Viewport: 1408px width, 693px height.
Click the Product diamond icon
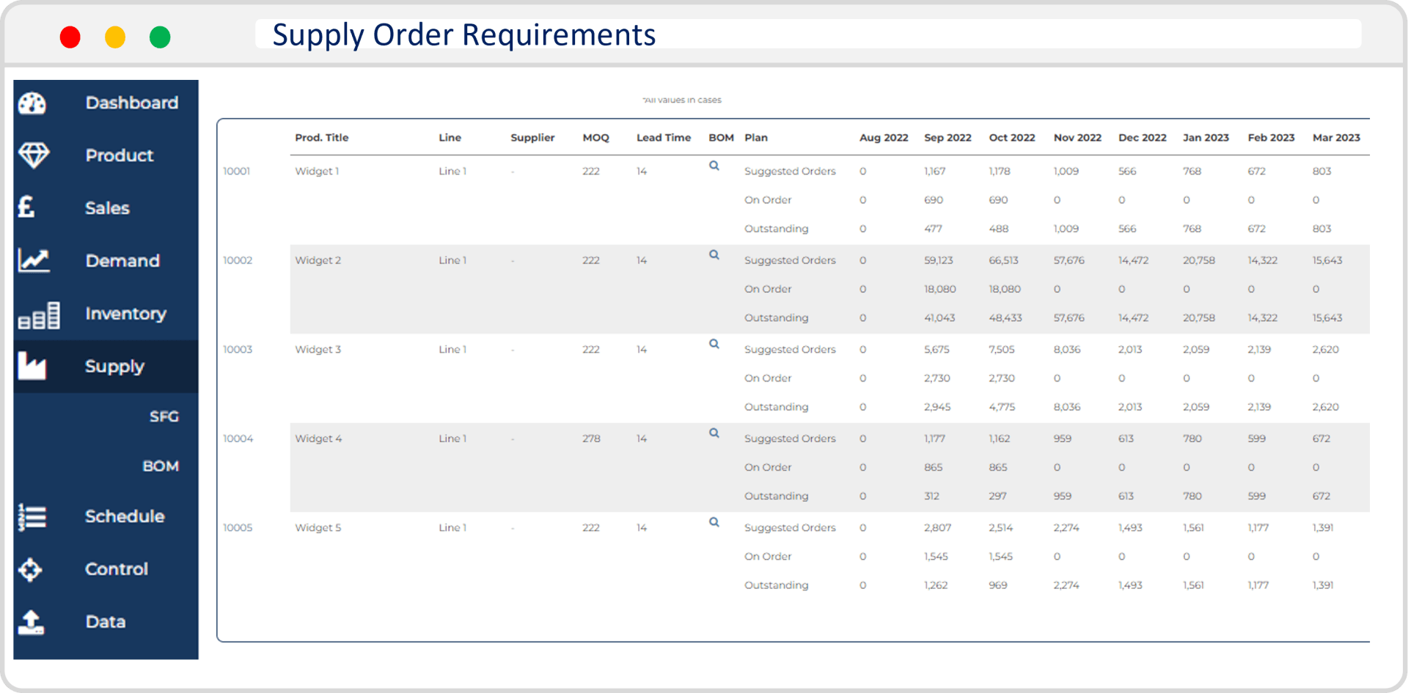click(x=33, y=155)
